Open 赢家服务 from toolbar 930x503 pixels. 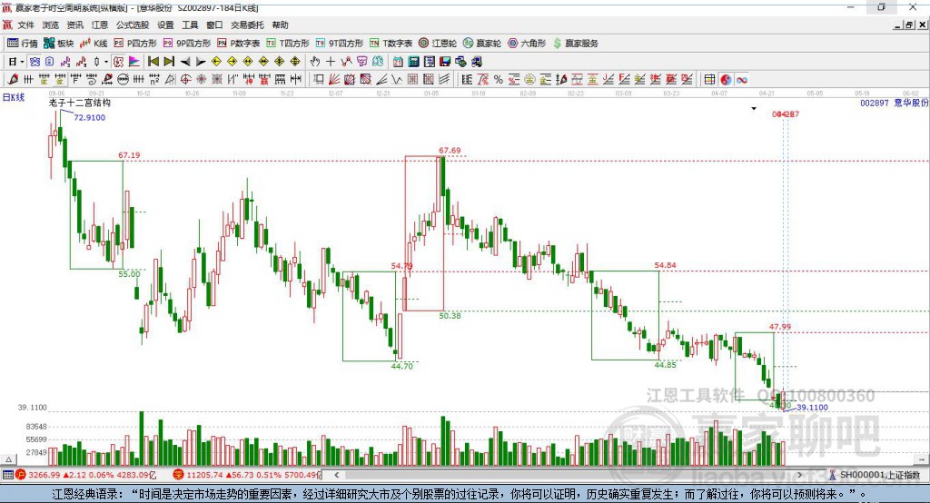[x=576, y=44]
